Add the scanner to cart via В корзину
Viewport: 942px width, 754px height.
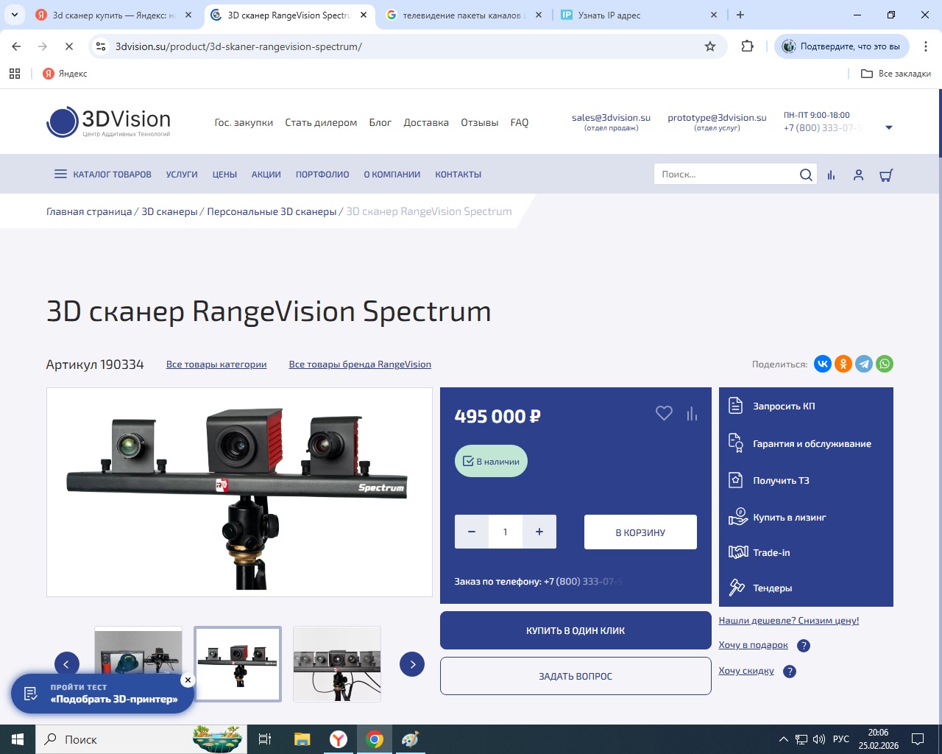coord(640,532)
